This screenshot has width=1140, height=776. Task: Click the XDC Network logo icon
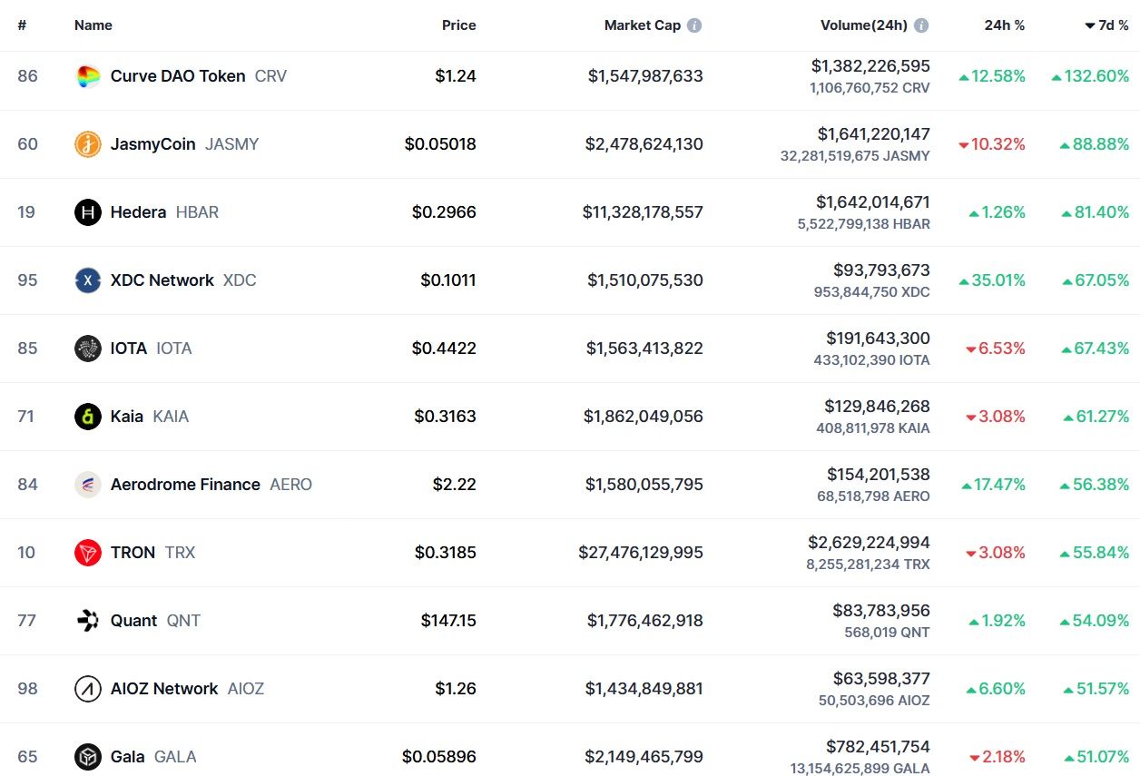pos(88,280)
